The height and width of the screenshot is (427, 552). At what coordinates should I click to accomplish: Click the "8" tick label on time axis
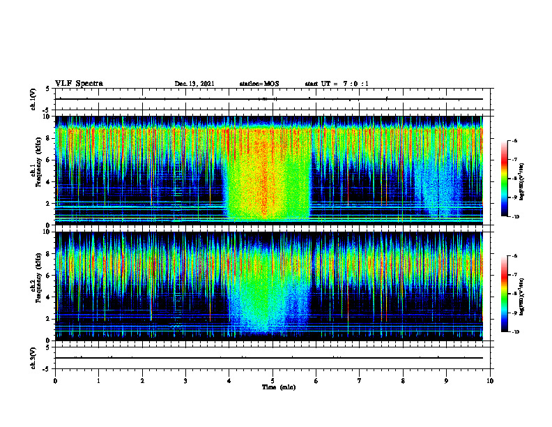pos(403,381)
